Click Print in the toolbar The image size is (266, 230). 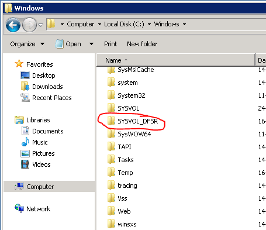(110, 44)
